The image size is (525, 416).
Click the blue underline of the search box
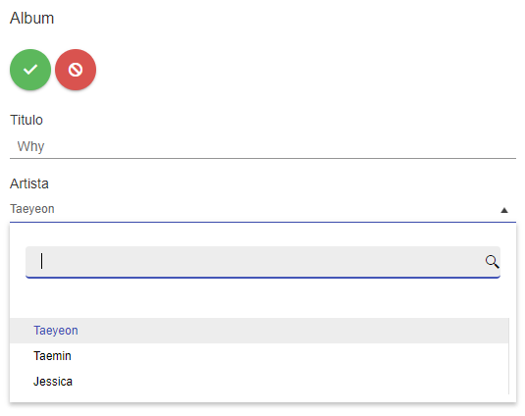tap(263, 277)
